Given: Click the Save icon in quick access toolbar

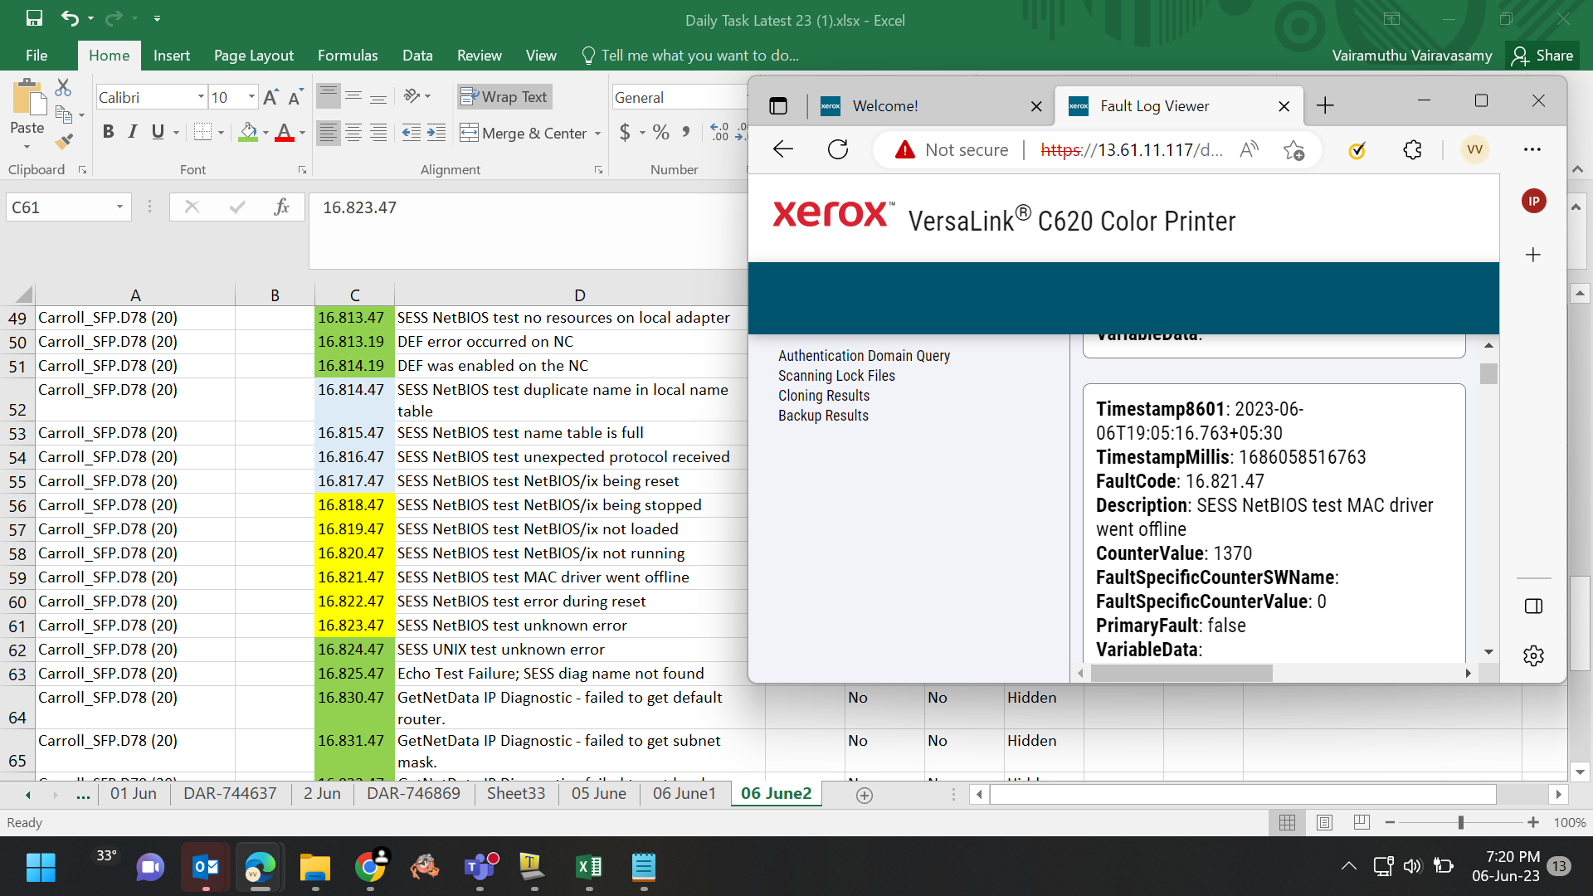Looking at the screenshot, I should click(x=34, y=18).
